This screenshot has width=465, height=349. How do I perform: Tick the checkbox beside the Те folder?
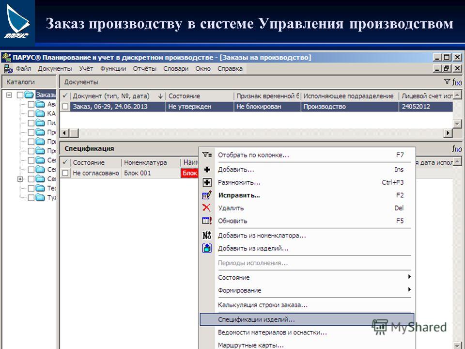[31, 188]
